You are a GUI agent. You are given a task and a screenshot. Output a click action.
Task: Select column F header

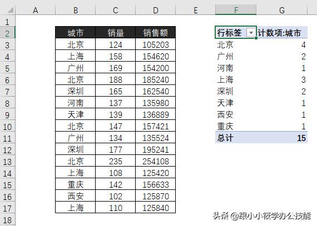click(x=236, y=10)
